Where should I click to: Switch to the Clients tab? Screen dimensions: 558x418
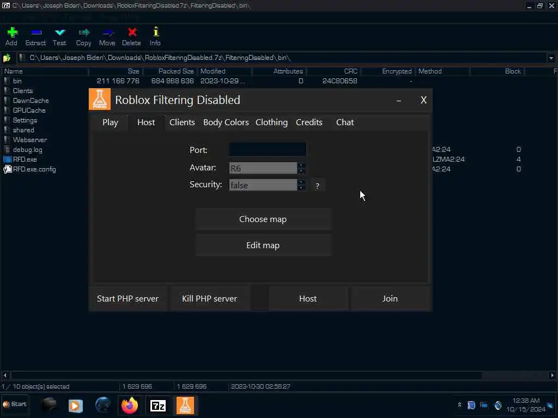click(x=182, y=122)
